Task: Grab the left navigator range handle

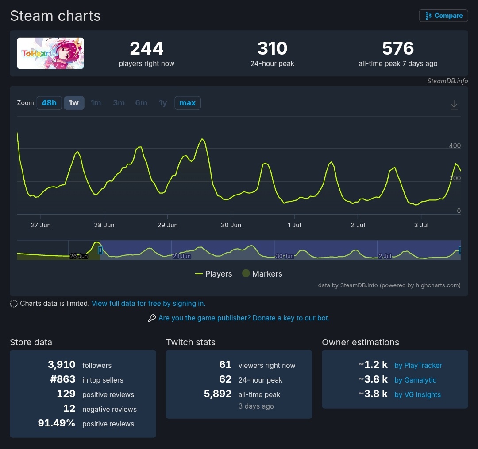Action: coord(100,250)
